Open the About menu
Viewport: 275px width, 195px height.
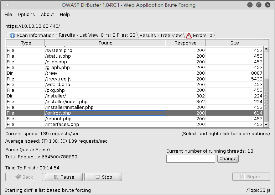click(47, 14)
